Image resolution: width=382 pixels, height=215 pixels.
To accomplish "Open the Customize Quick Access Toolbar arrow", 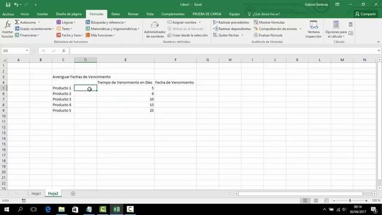I will click(36, 5).
